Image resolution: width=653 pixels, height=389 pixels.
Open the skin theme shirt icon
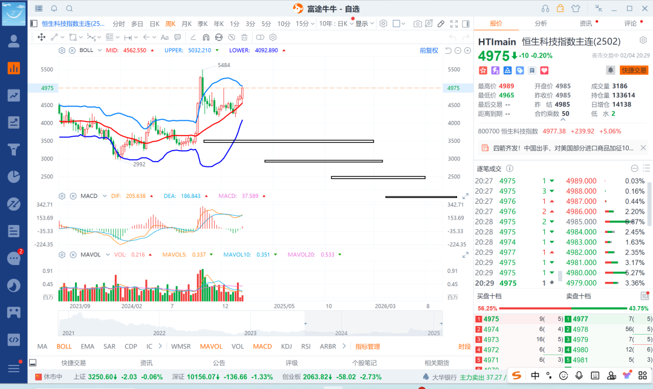(576, 8)
